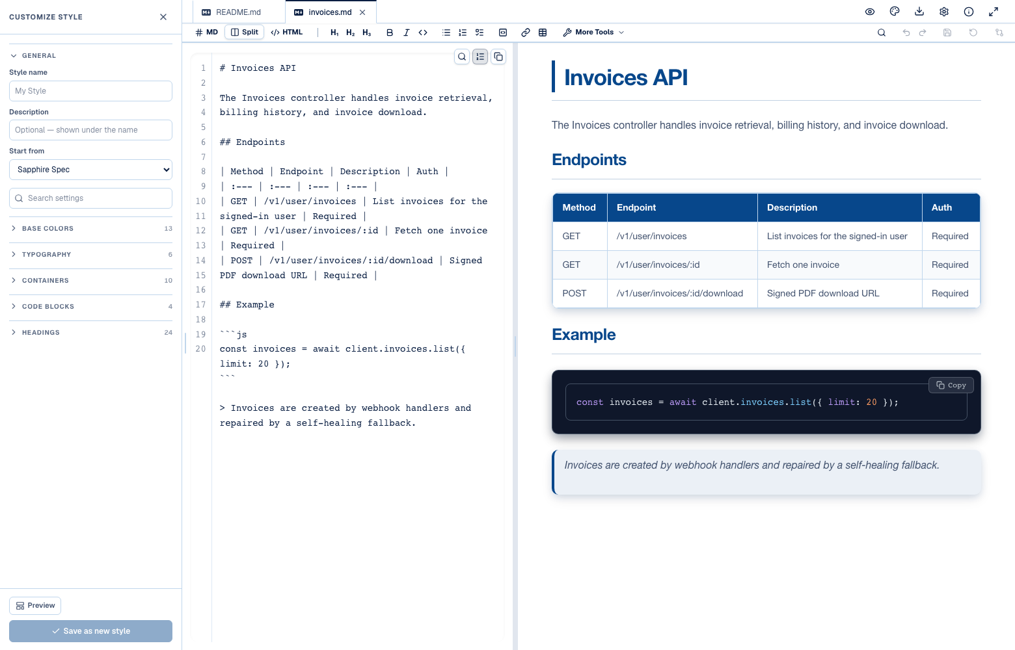The height and width of the screenshot is (650, 1015).
Task: Switch to MD view mode
Action: pos(207,32)
